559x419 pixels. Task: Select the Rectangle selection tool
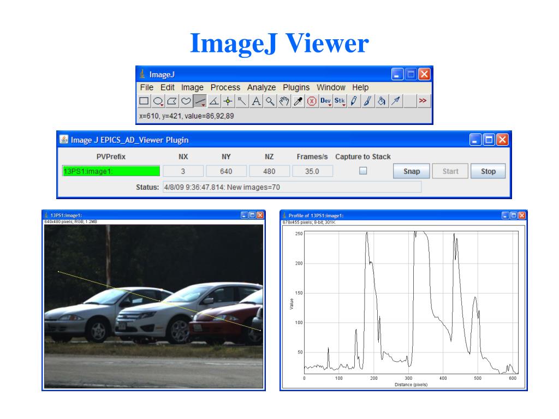click(144, 101)
